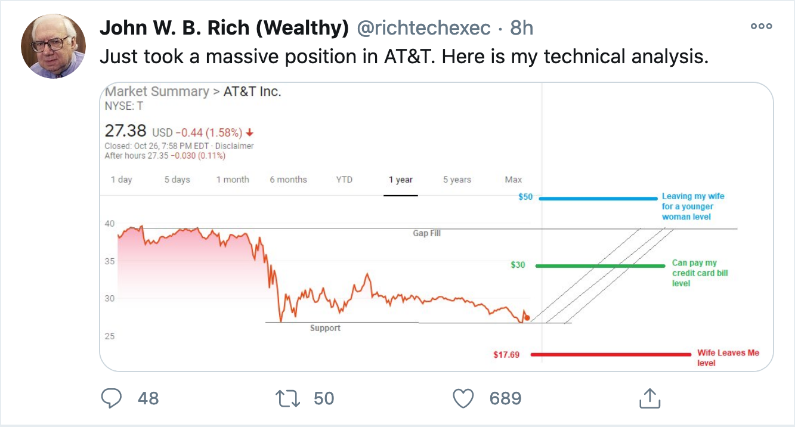
Task: Click the 8h tweet timestamp
Action: [521, 27]
